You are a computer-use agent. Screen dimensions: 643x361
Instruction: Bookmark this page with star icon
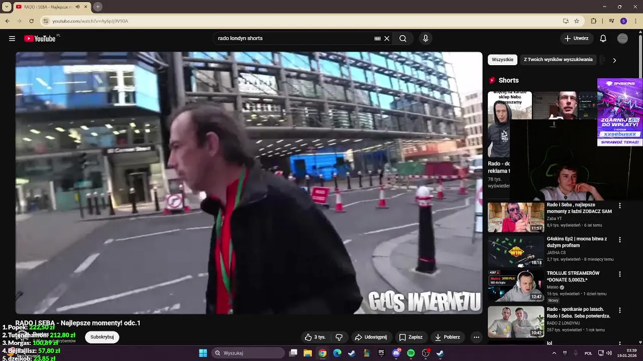577,21
